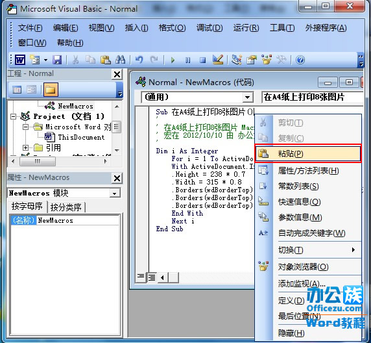Click the Reset stop icon
The image size is (371, 343).
(x=202, y=60)
